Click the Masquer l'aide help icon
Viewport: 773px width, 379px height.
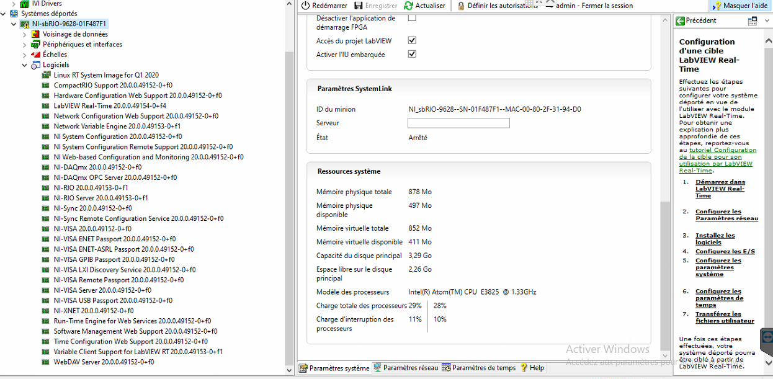[718, 6]
